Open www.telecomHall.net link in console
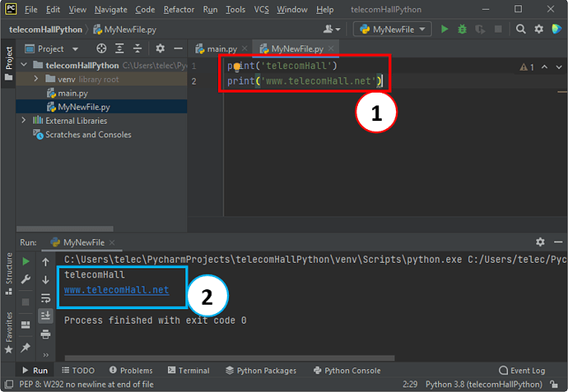Screen dimensions: 568x392 116,290
